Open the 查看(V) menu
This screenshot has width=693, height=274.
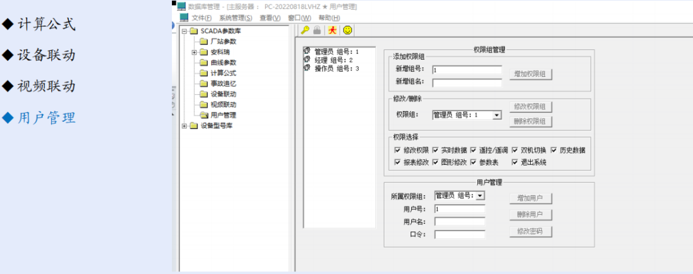click(x=270, y=18)
